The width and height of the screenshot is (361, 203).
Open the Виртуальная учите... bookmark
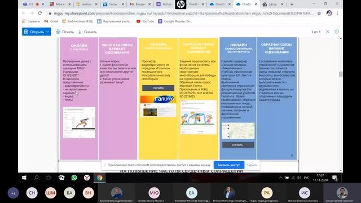(x=115, y=21)
